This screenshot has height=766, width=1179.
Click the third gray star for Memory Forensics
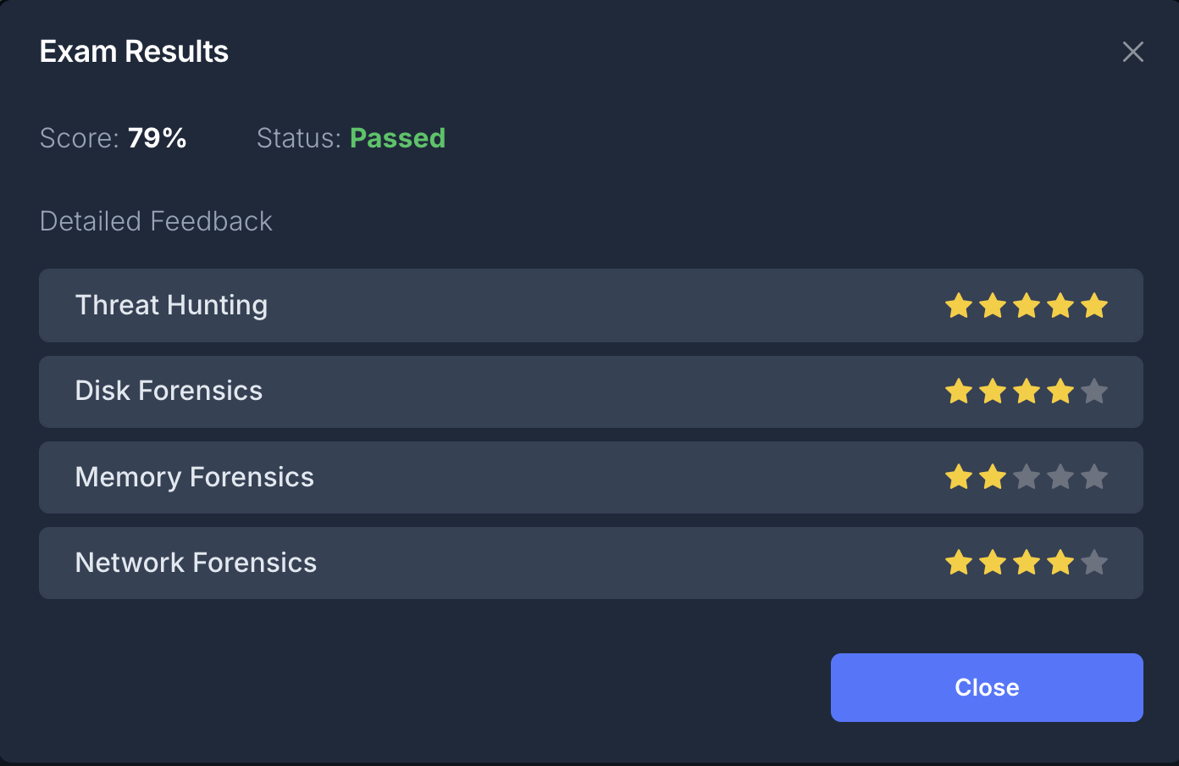tap(1027, 477)
